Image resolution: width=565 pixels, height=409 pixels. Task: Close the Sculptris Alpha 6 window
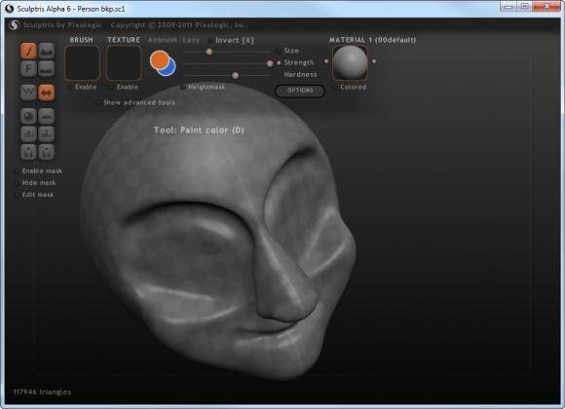pyautogui.click(x=546, y=6)
